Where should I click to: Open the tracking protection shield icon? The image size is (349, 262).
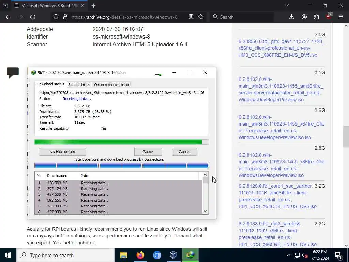(56, 17)
